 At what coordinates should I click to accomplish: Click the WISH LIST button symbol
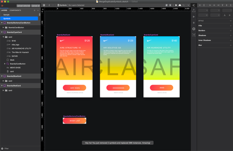[x=74, y=121]
